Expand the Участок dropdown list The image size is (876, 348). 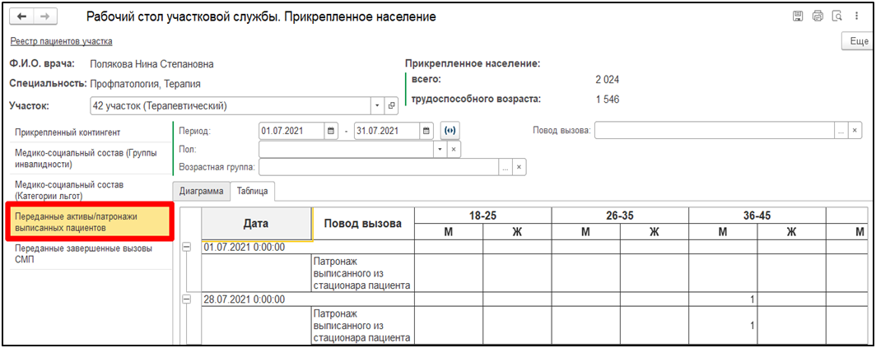pyautogui.click(x=377, y=106)
